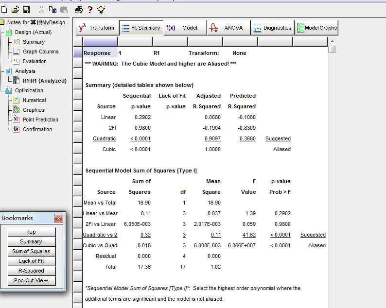Image resolution: width=386 pixels, height=308 pixels.
Task: Click the Analysis node icon
Action: (x=9, y=71)
